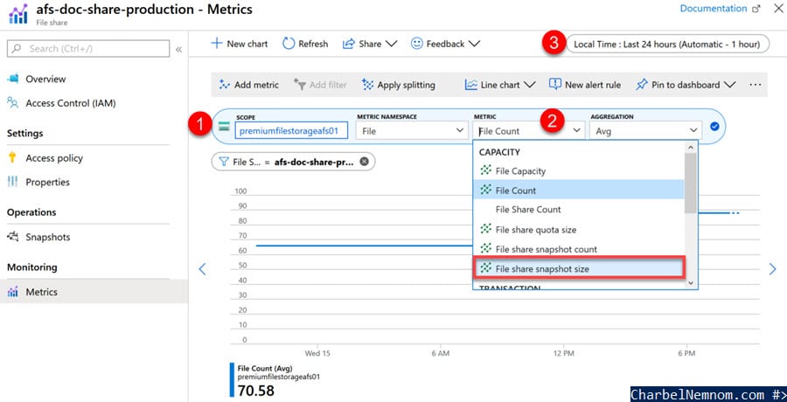Click the Local Time range selector button

click(x=667, y=45)
